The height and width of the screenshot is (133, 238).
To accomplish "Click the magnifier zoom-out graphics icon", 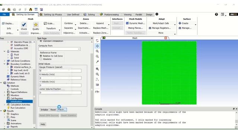I will point(97,74).
